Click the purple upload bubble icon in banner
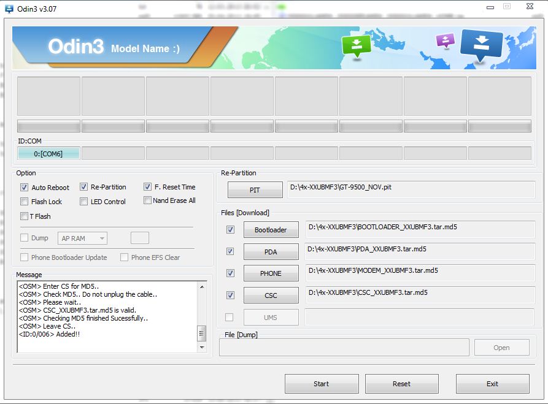 (446, 40)
